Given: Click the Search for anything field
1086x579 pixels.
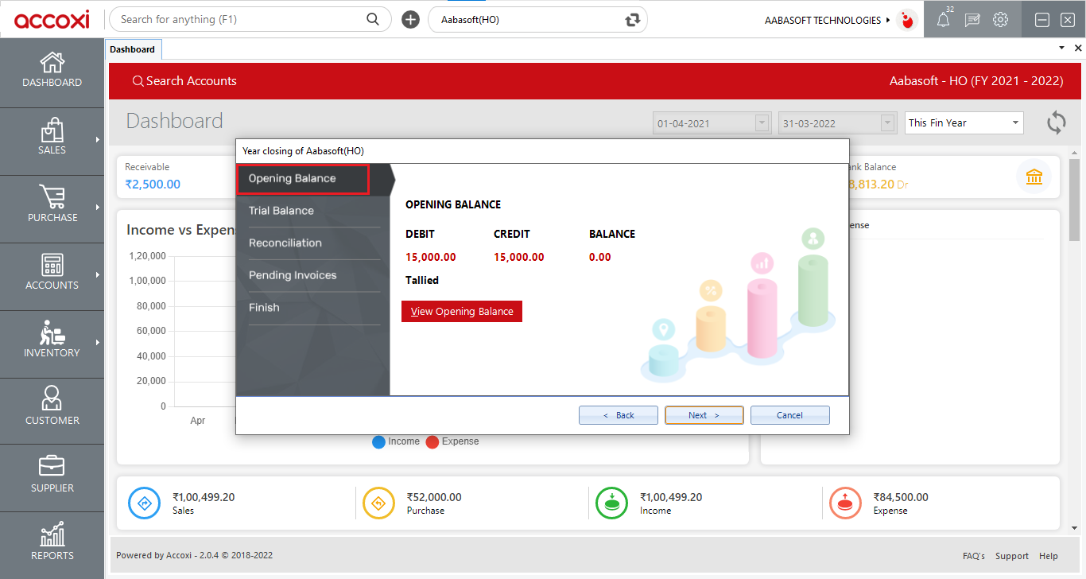Looking at the screenshot, I should pyautogui.click(x=239, y=20).
